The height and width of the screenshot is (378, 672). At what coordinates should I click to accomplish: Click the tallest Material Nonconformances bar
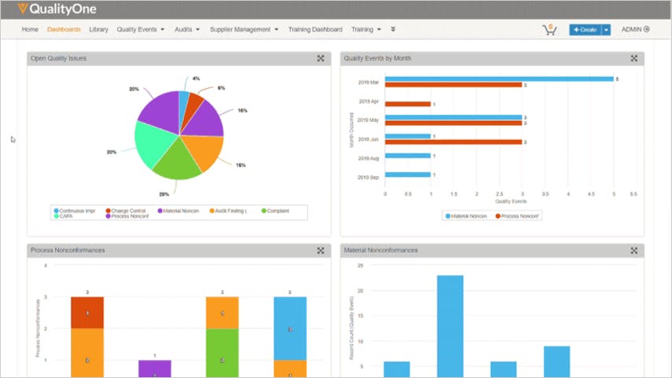coord(450,326)
